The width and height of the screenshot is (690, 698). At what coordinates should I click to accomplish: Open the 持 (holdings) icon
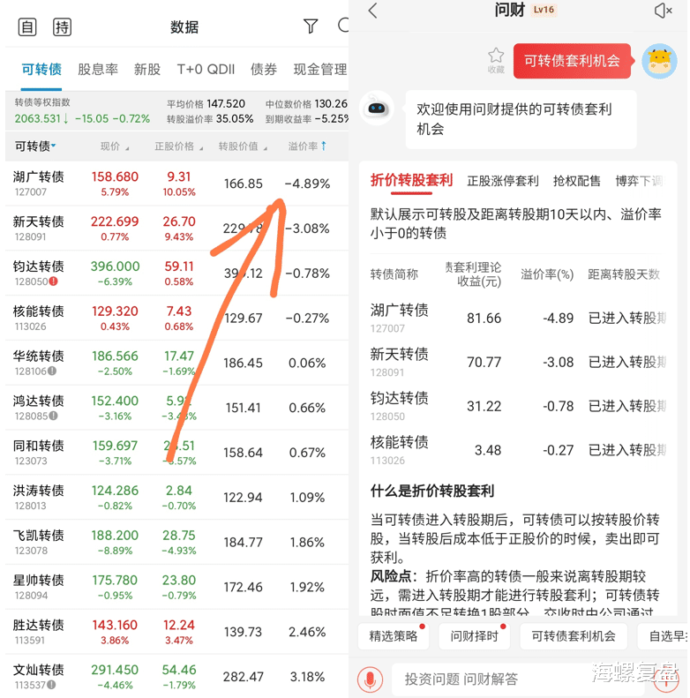[x=62, y=27]
